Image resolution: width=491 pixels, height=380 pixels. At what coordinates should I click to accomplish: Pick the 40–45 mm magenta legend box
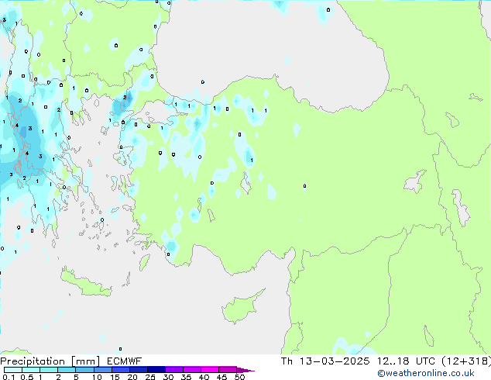210,370
